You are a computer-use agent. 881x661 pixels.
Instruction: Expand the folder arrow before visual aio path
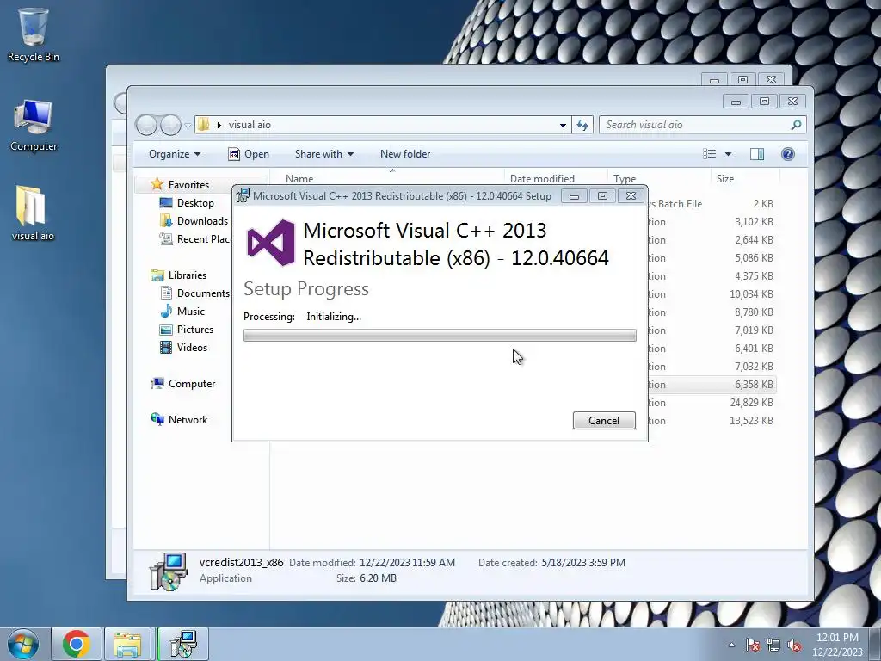click(219, 125)
